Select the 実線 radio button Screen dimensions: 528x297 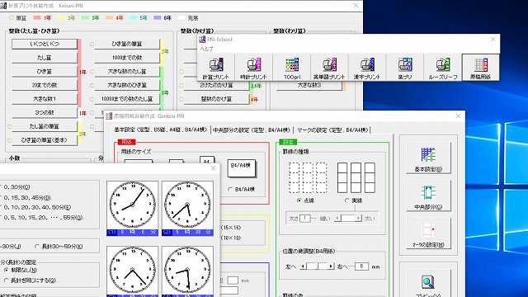tap(347, 200)
